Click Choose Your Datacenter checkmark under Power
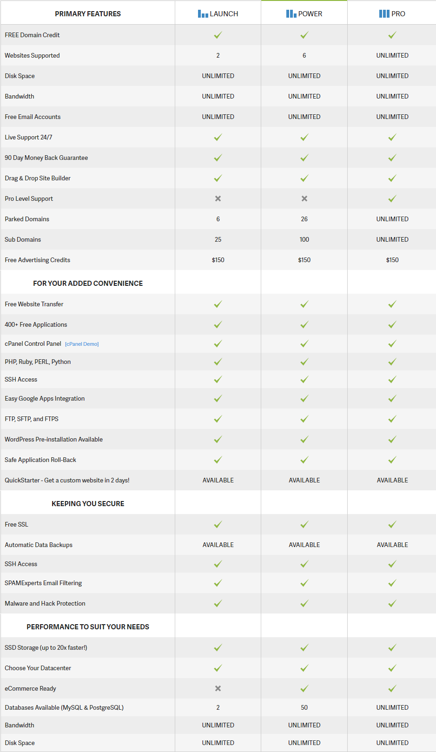This screenshot has height=752, width=436. pyautogui.click(x=304, y=668)
